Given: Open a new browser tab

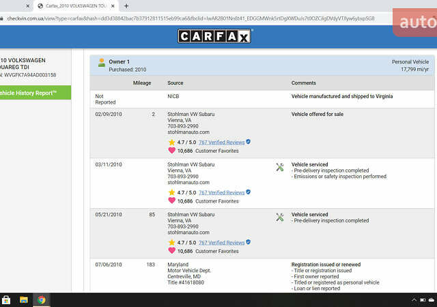Looking at the screenshot, I should (x=126, y=5).
